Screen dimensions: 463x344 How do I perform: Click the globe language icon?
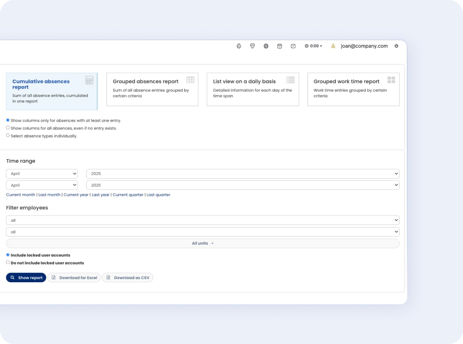[266, 46]
